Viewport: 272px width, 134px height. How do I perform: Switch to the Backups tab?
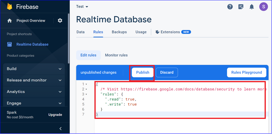[119, 32]
